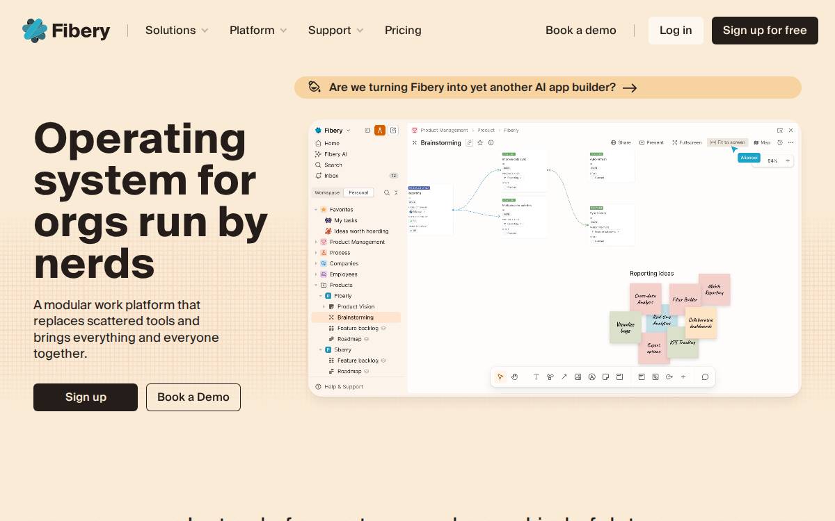Collapse the Favorites section
Image resolution: width=835 pixels, height=521 pixels.
pos(316,210)
